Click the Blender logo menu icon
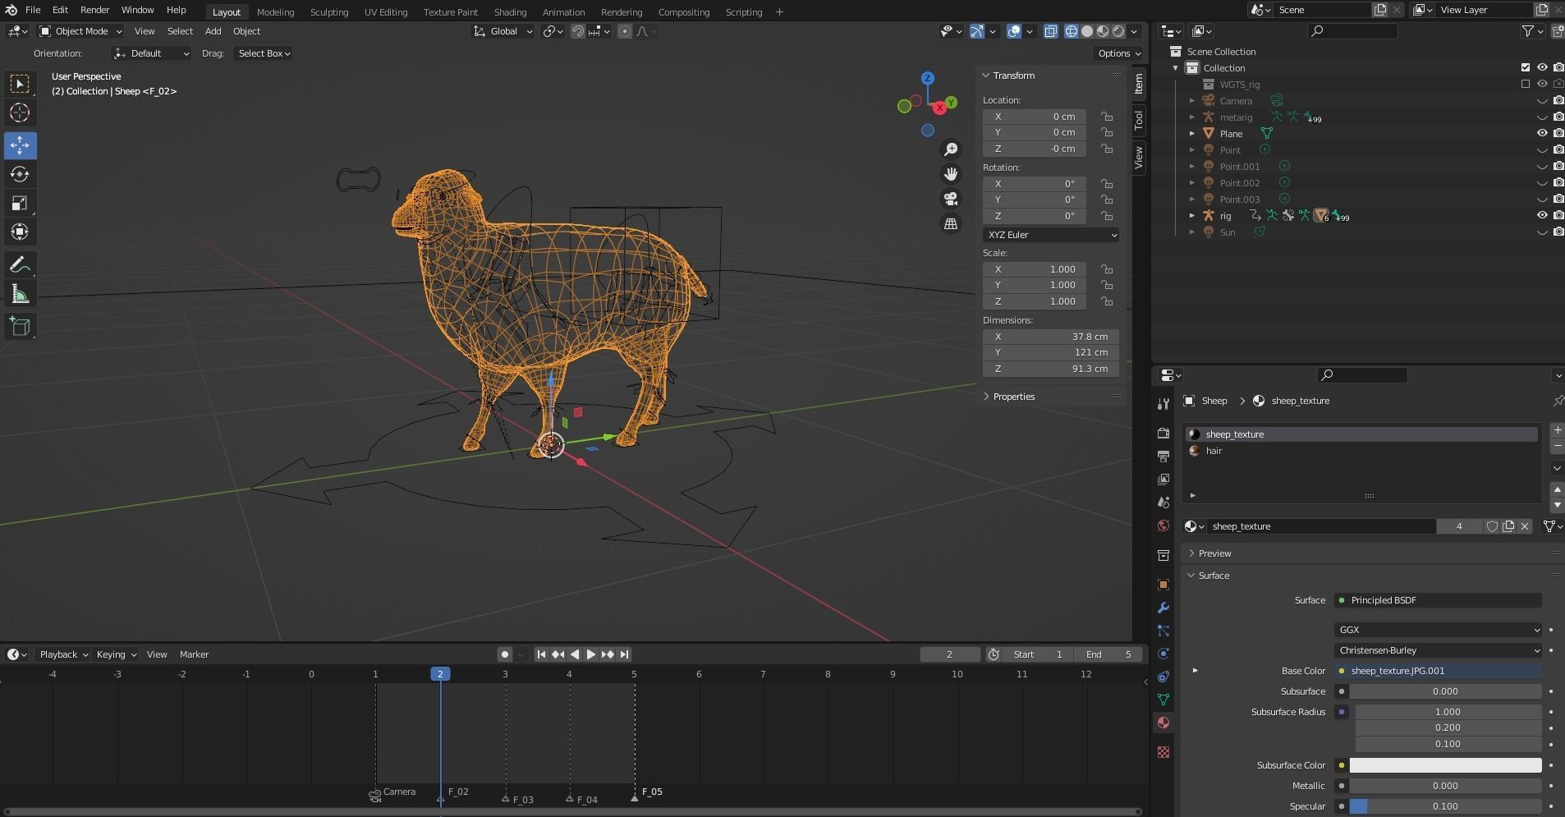1565x817 pixels. [x=11, y=10]
